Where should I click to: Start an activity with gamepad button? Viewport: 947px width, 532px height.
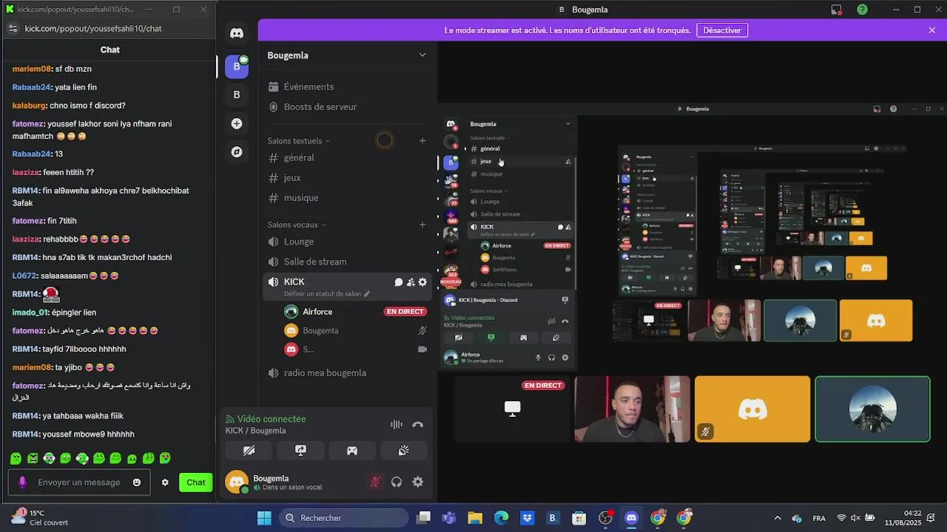click(x=352, y=450)
